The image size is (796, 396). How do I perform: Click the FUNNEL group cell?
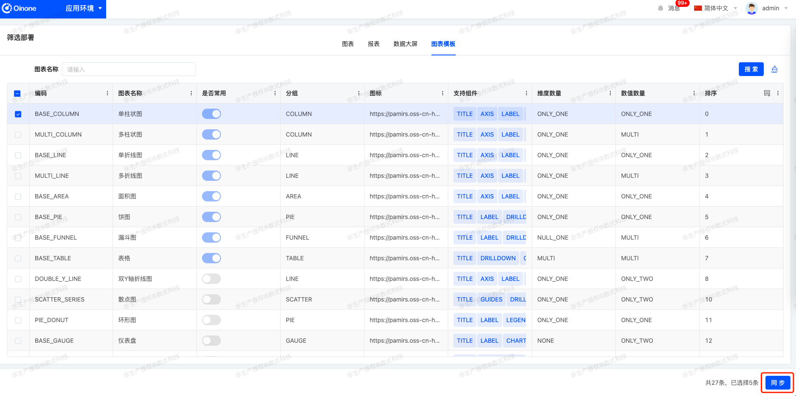(297, 238)
